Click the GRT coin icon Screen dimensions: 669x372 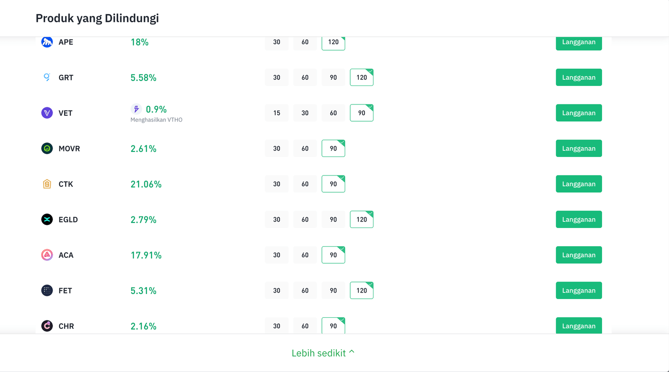[47, 77]
